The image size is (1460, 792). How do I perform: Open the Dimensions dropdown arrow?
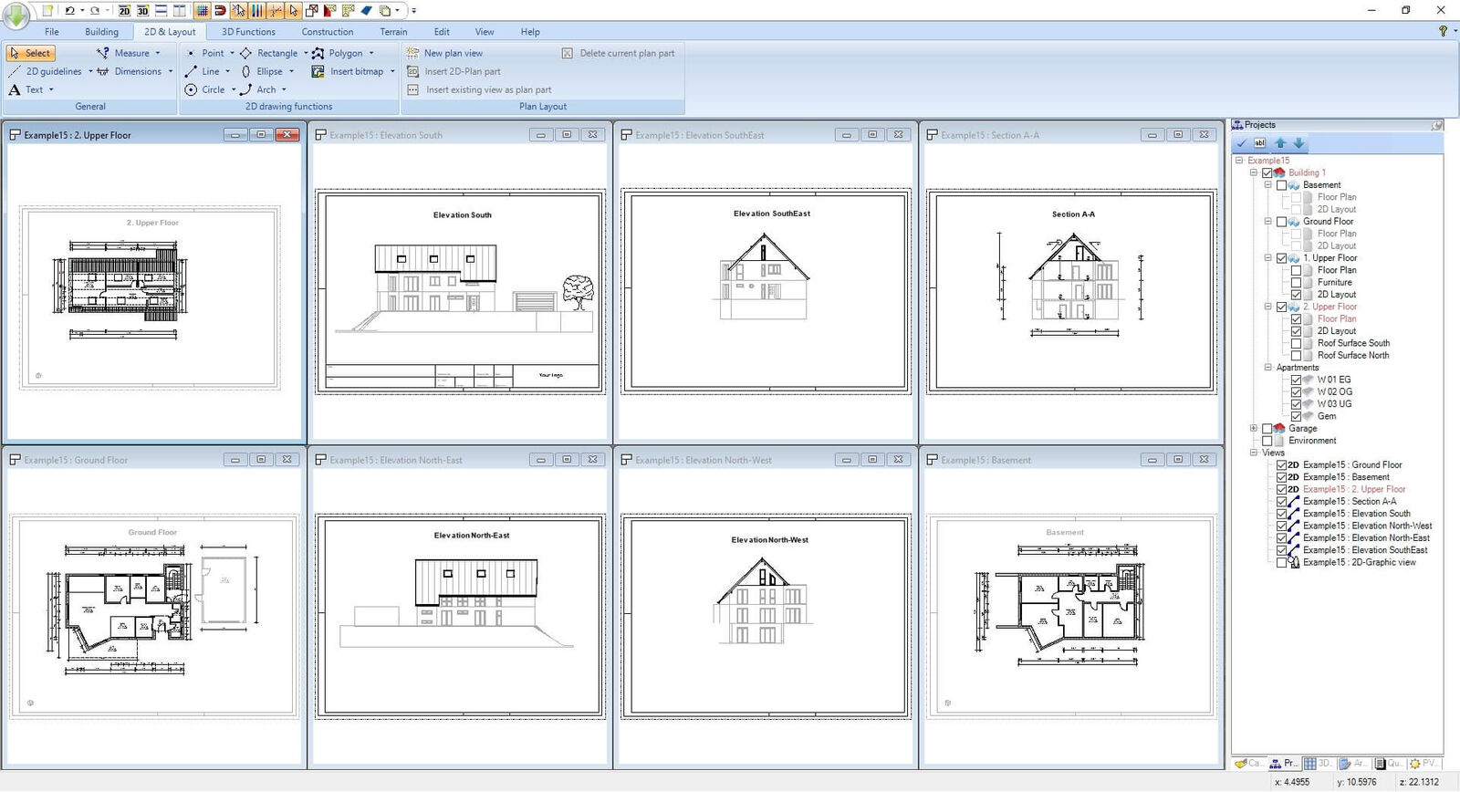click(x=170, y=71)
